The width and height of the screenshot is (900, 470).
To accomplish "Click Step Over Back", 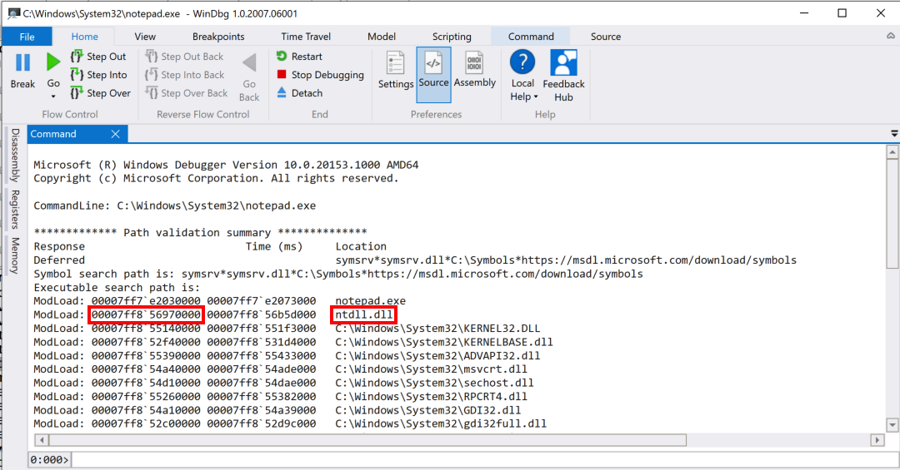I will click(187, 93).
